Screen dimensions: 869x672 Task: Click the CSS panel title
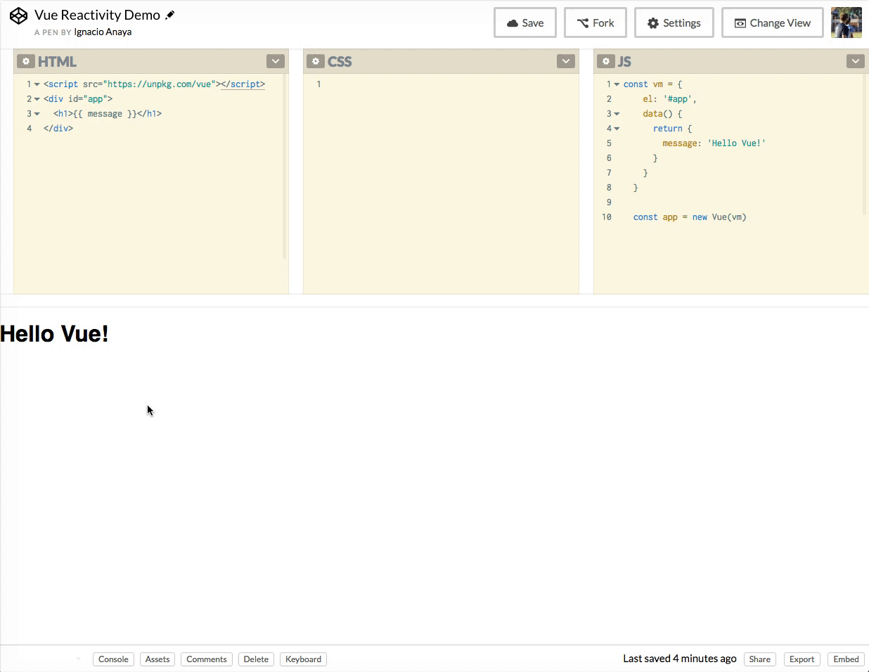point(340,62)
